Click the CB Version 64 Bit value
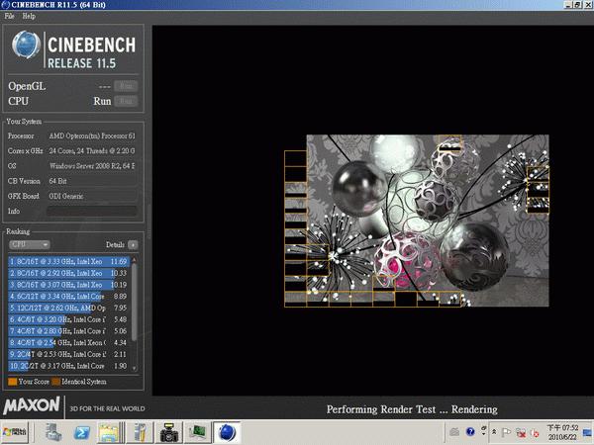The width and height of the screenshot is (594, 445). point(92,181)
